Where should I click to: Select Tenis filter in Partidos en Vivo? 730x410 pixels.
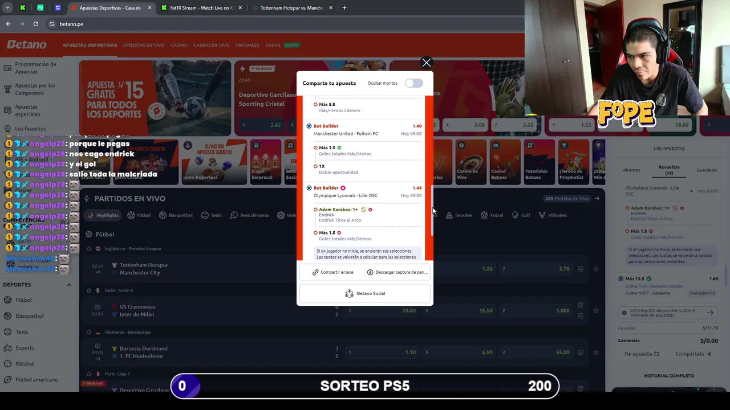point(211,215)
